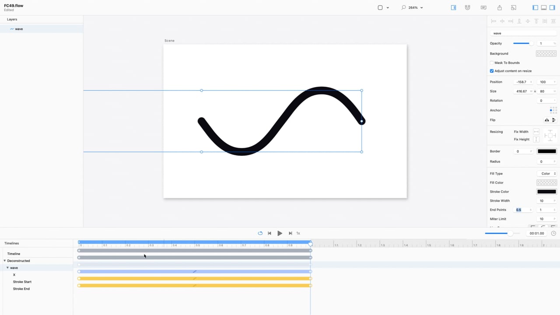Click the resizing constraints pin diagram

pos(550,136)
